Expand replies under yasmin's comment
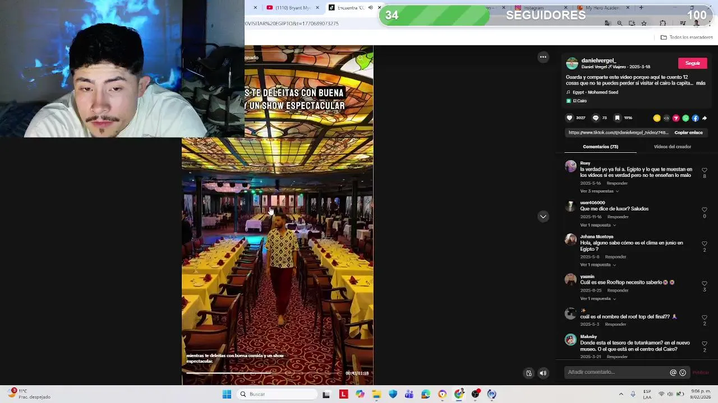718x403 pixels. click(x=598, y=299)
